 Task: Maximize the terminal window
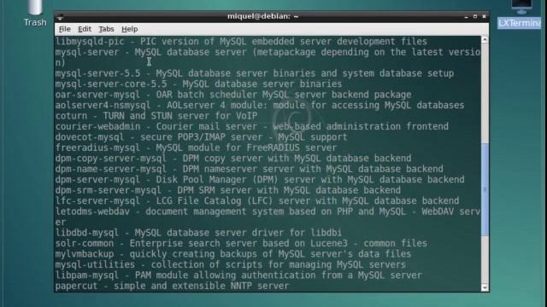point(475,16)
